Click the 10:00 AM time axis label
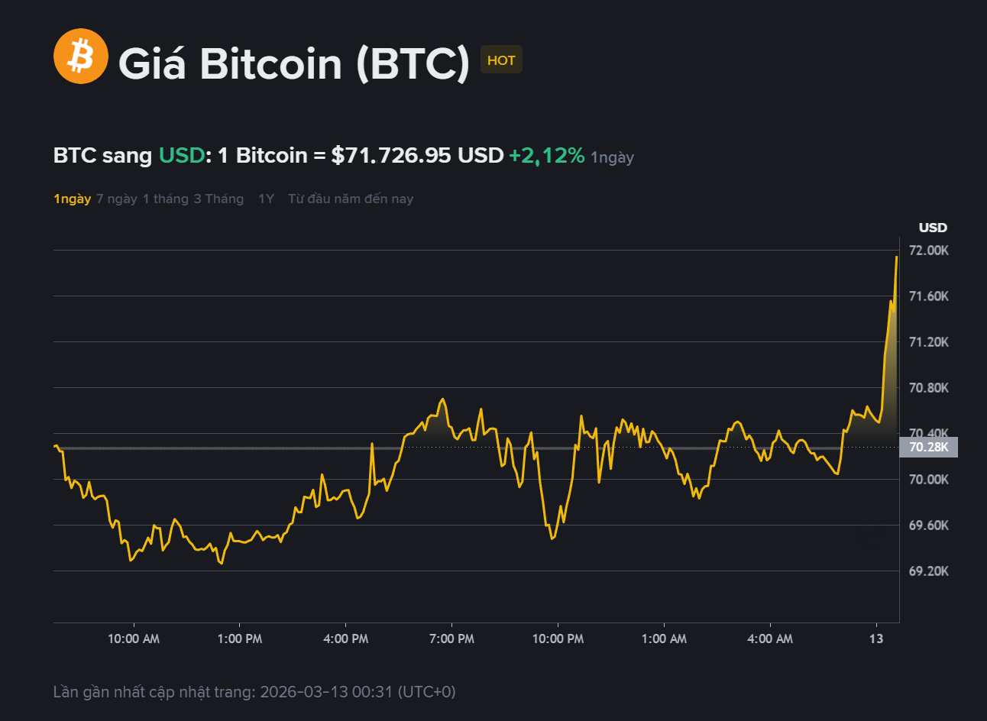 pos(134,639)
